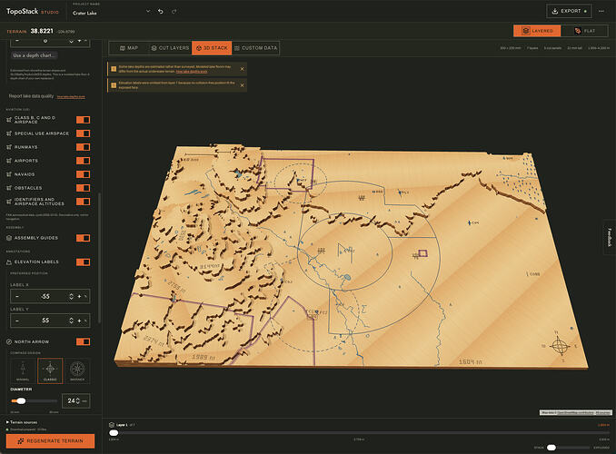Click Label X spinner arrows

click(71, 297)
